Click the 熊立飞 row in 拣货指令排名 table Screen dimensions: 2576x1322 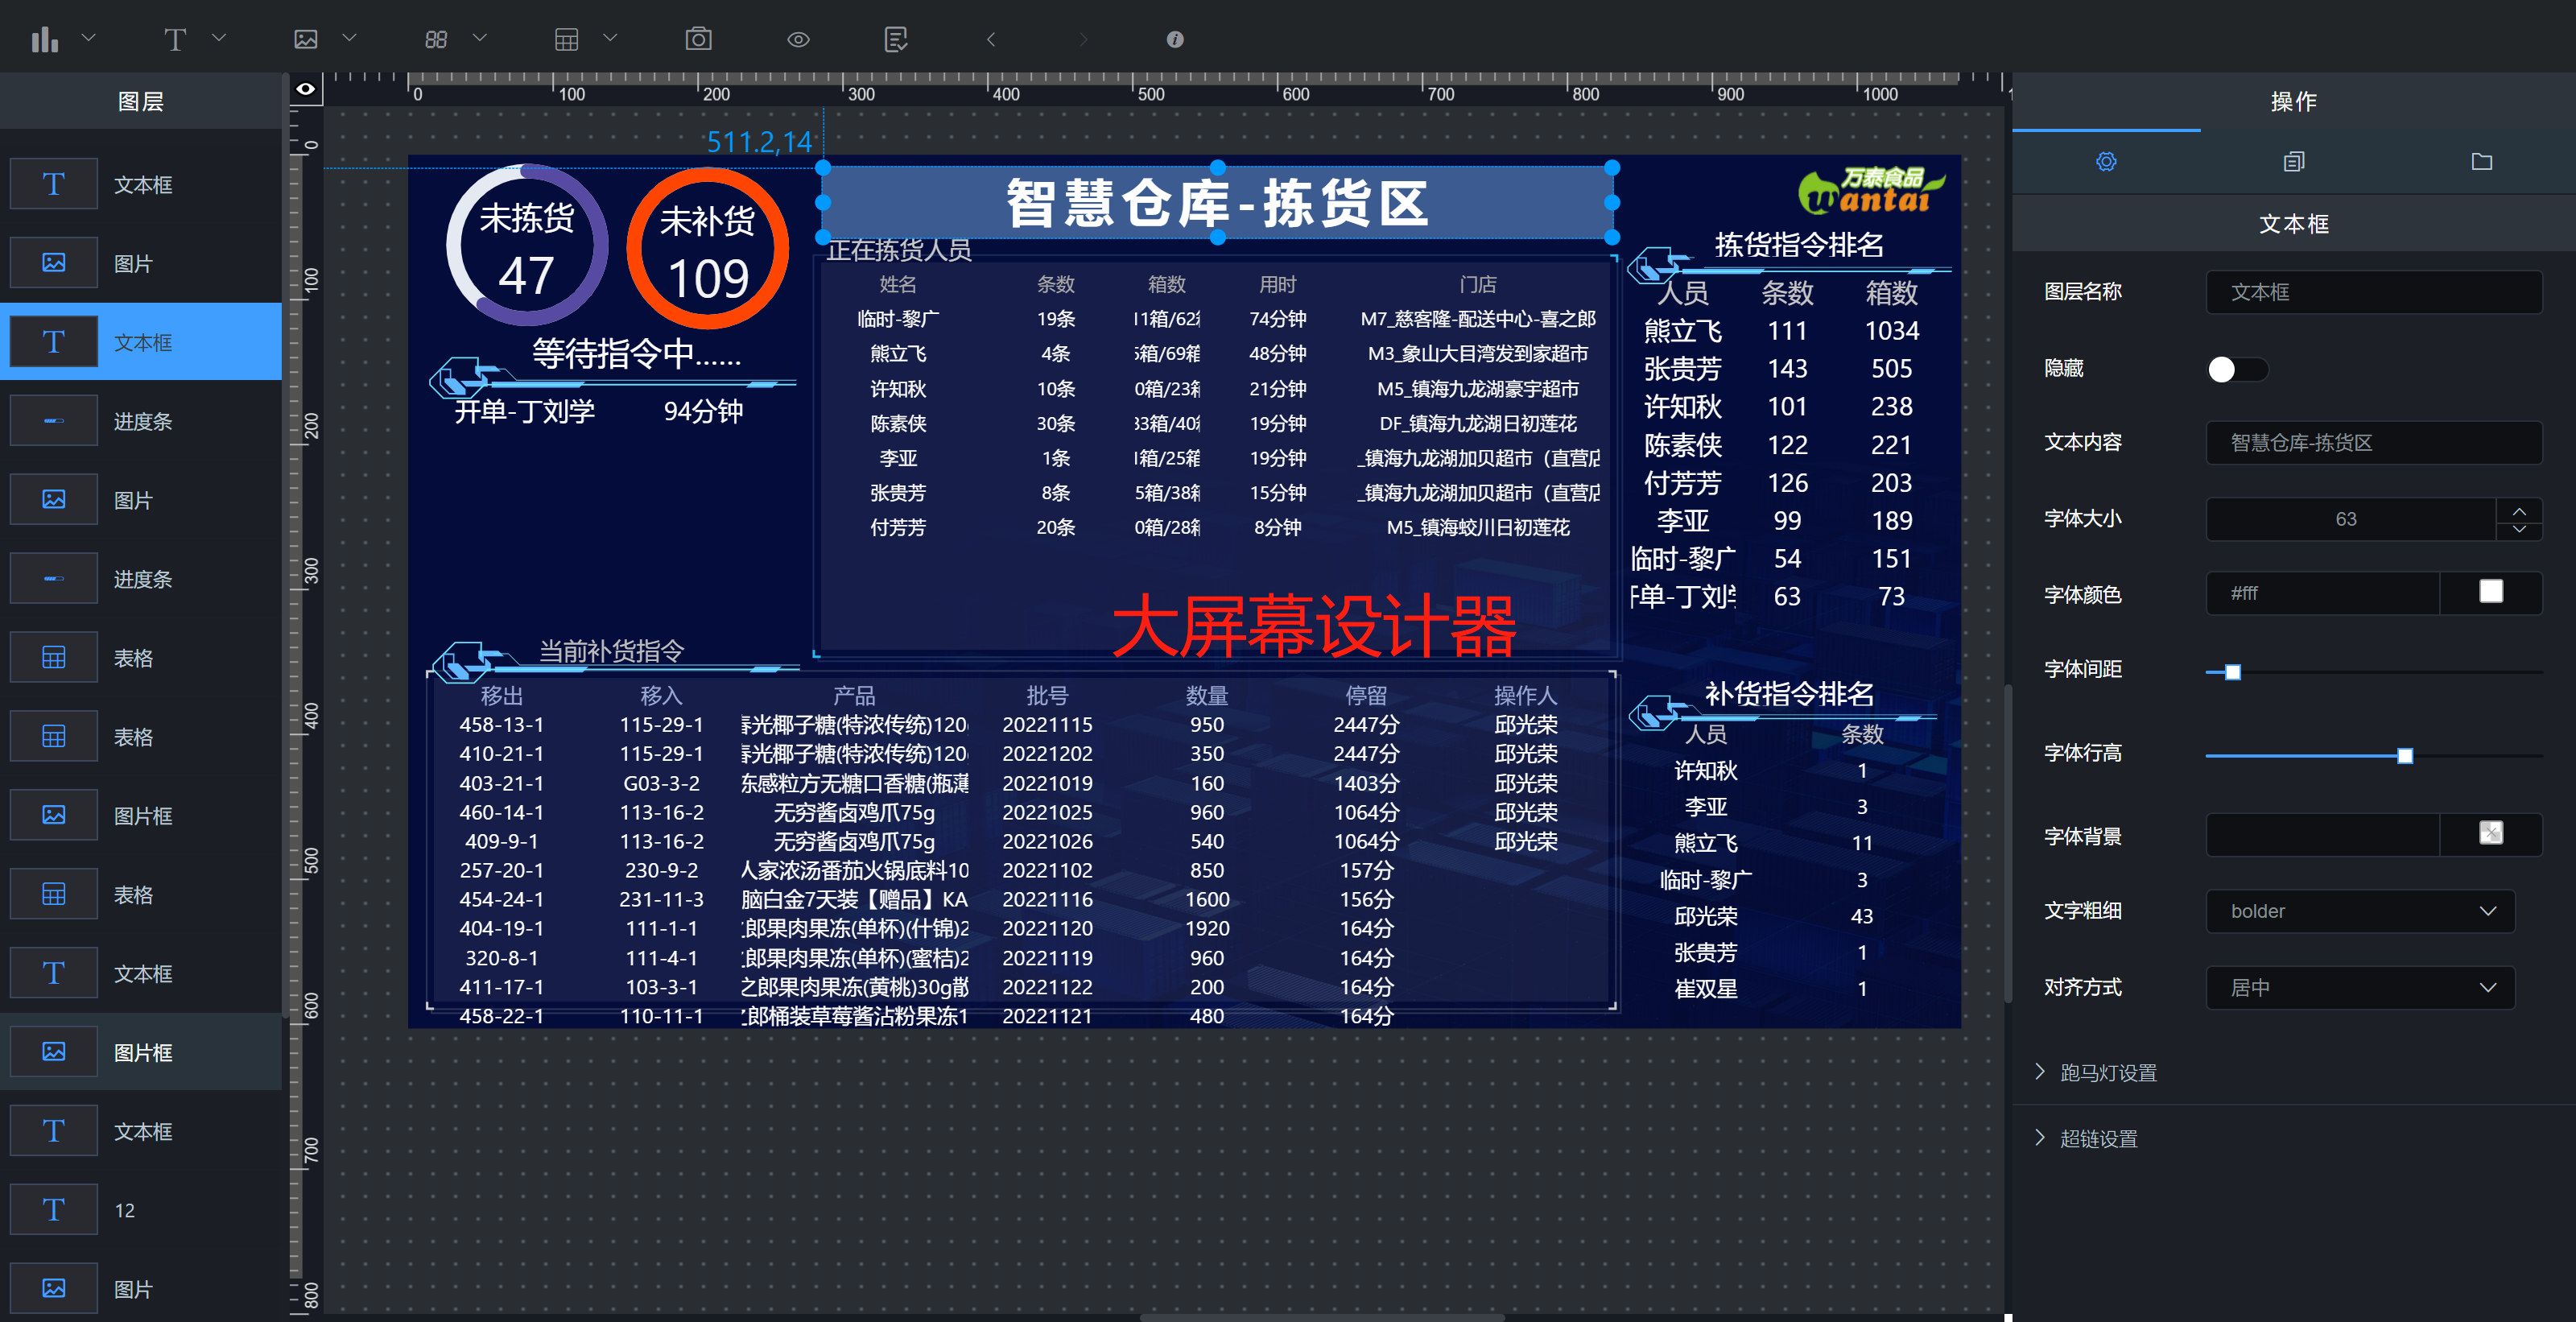click(1786, 331)
